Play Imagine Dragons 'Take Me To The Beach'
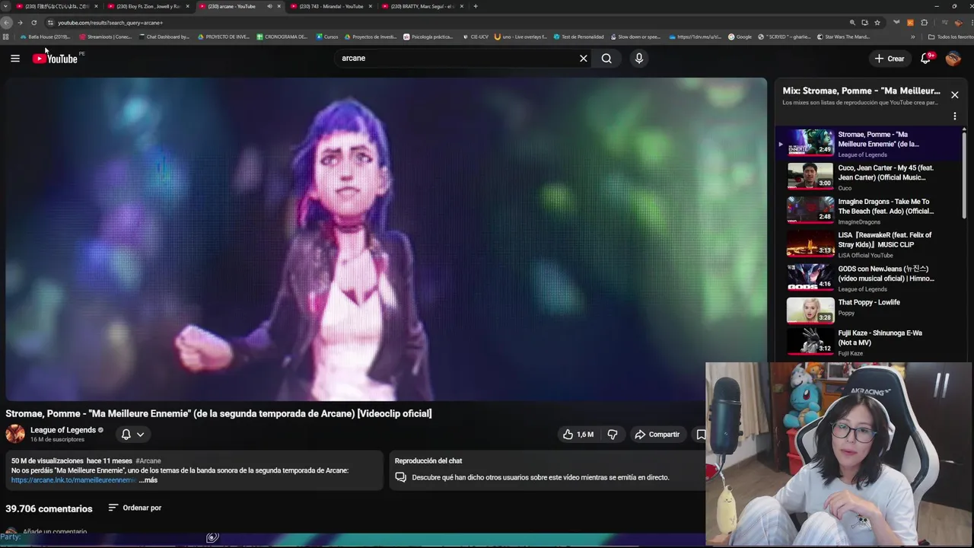 (x=869, y=209)
